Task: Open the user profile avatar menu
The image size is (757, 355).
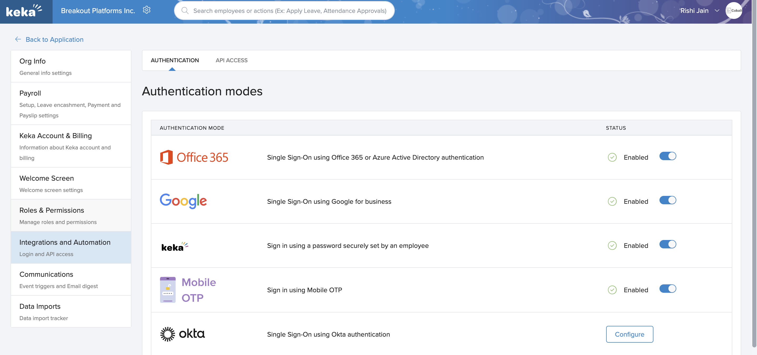Action: [x=734, y=11]
